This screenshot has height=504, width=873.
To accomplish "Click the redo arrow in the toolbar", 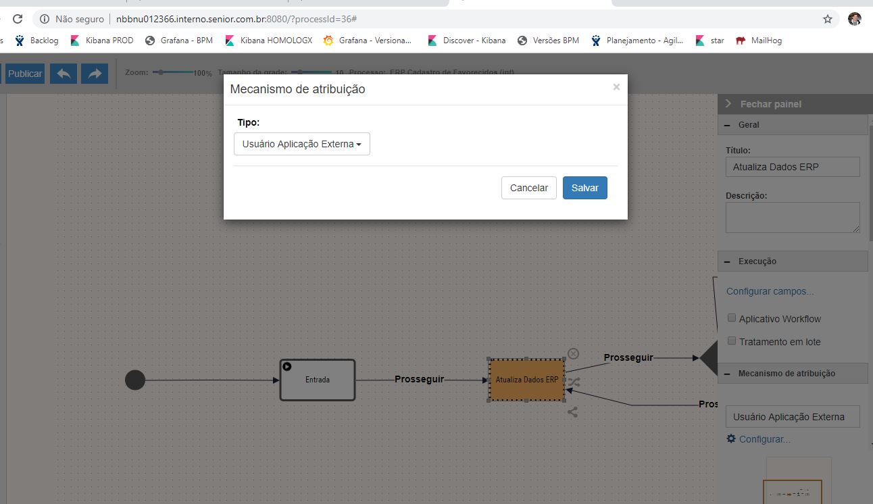I will pyautogui.click(x=95, y=74).
